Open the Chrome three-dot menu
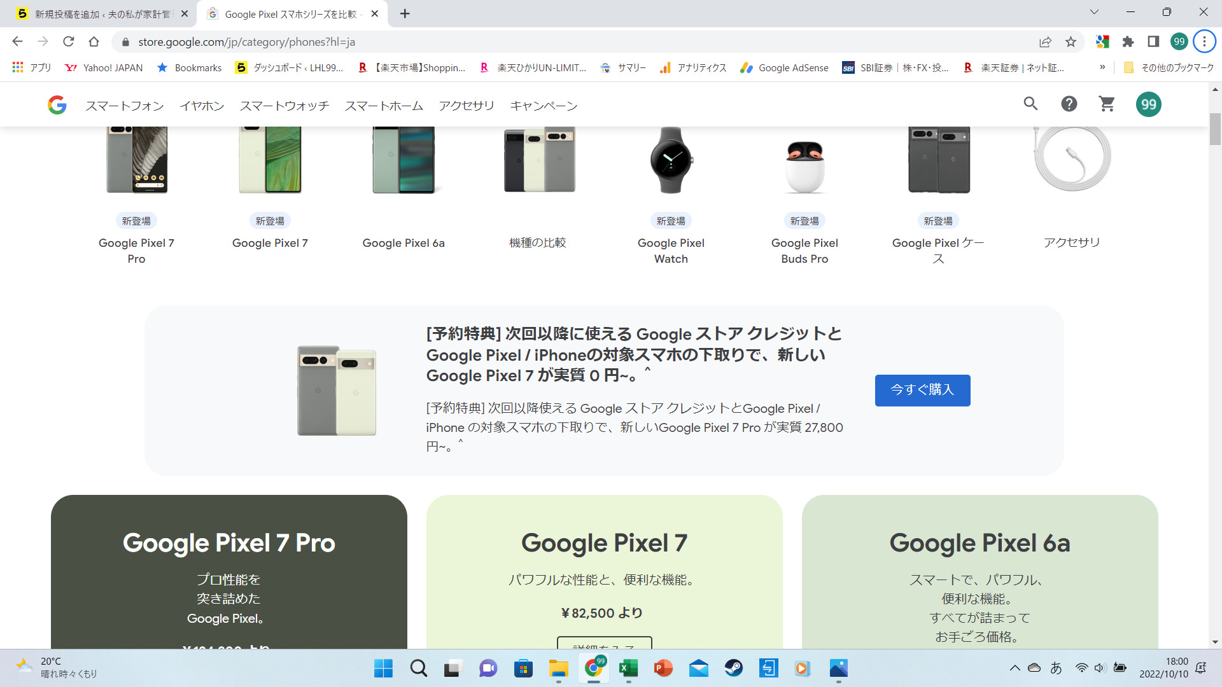Viewport: 1222px width, 687px height. pos(1204,41)
